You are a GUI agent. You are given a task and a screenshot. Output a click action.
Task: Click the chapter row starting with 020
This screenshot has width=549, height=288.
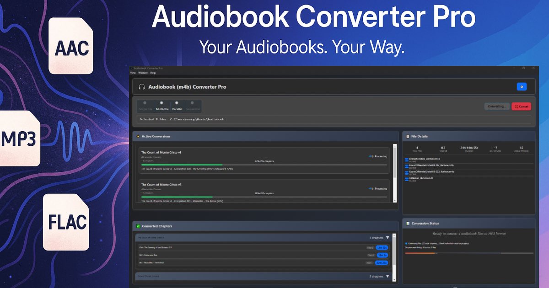pos(264,247)
